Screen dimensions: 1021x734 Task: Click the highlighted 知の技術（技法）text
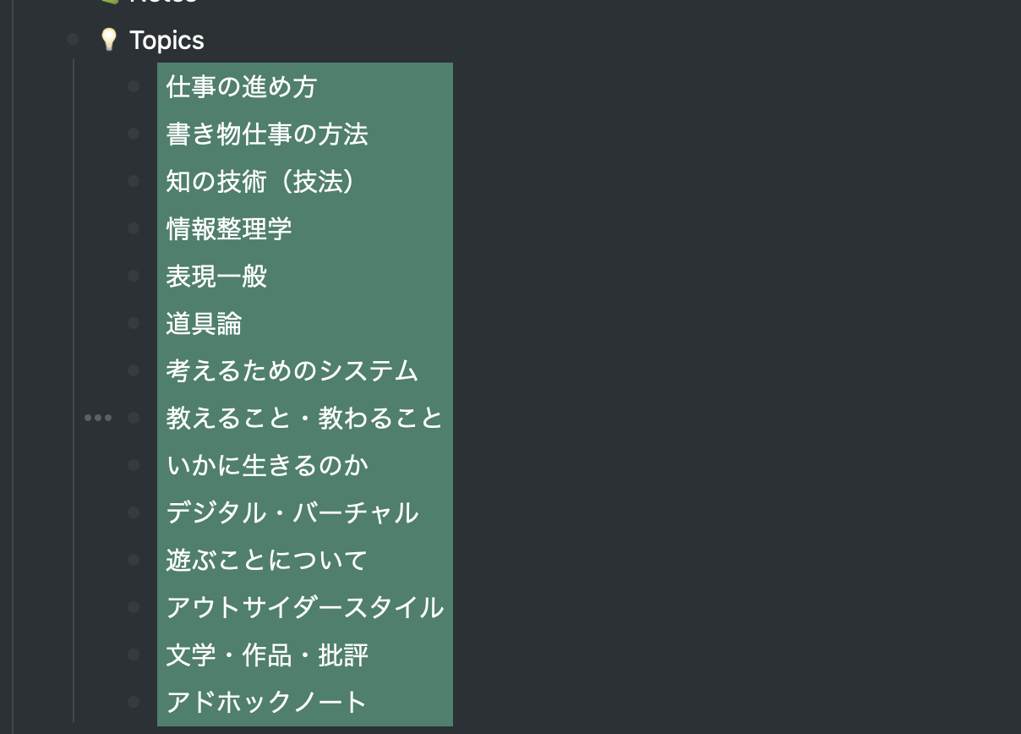[262, 181]
